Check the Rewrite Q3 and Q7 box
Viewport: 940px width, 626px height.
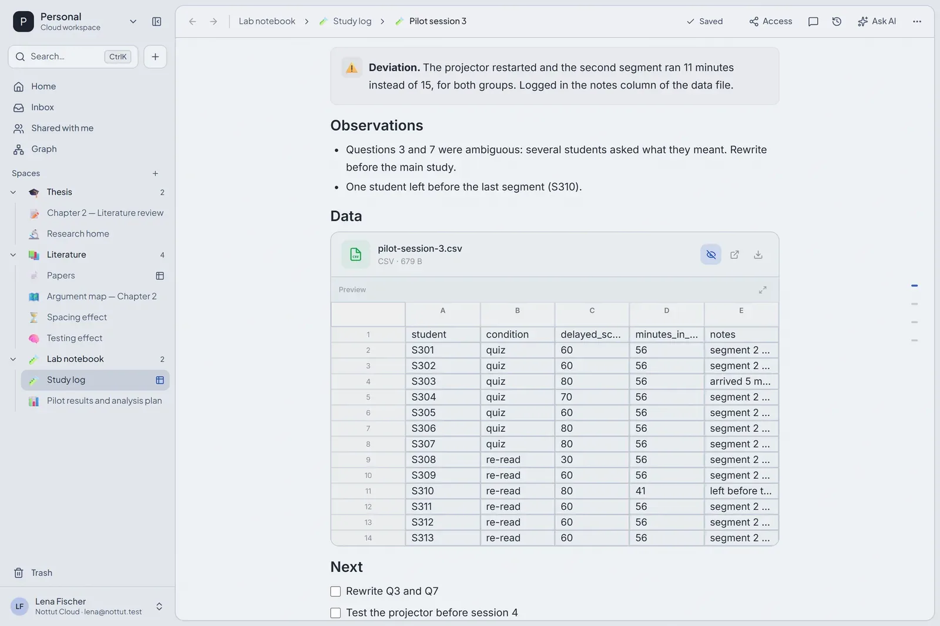coord(335,591)
